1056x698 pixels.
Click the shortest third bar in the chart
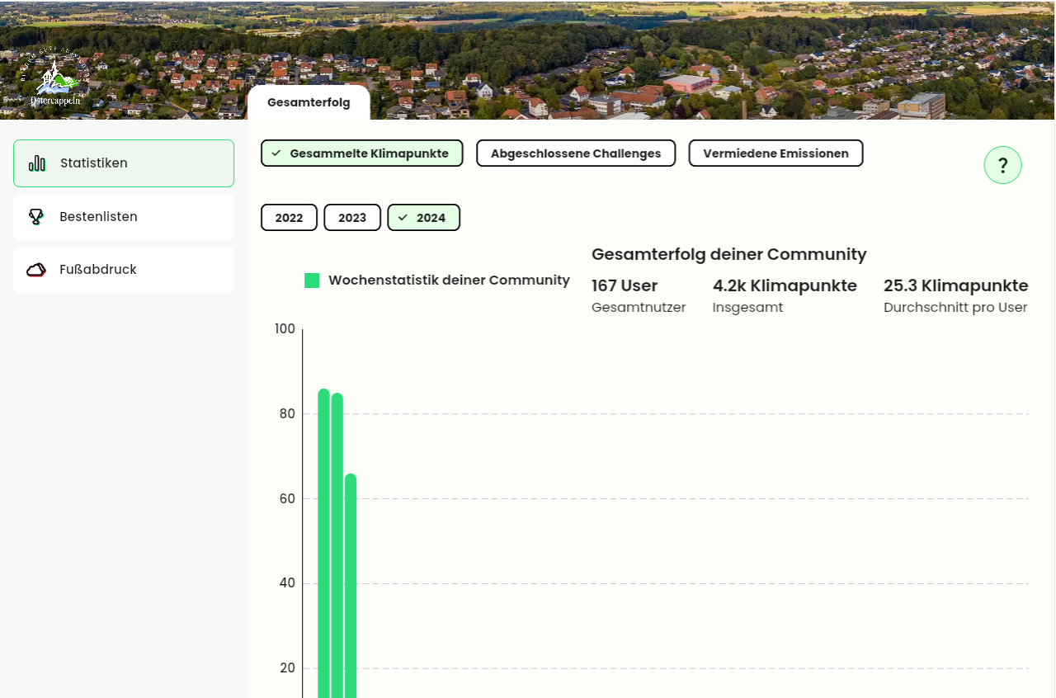coord(351,586)
